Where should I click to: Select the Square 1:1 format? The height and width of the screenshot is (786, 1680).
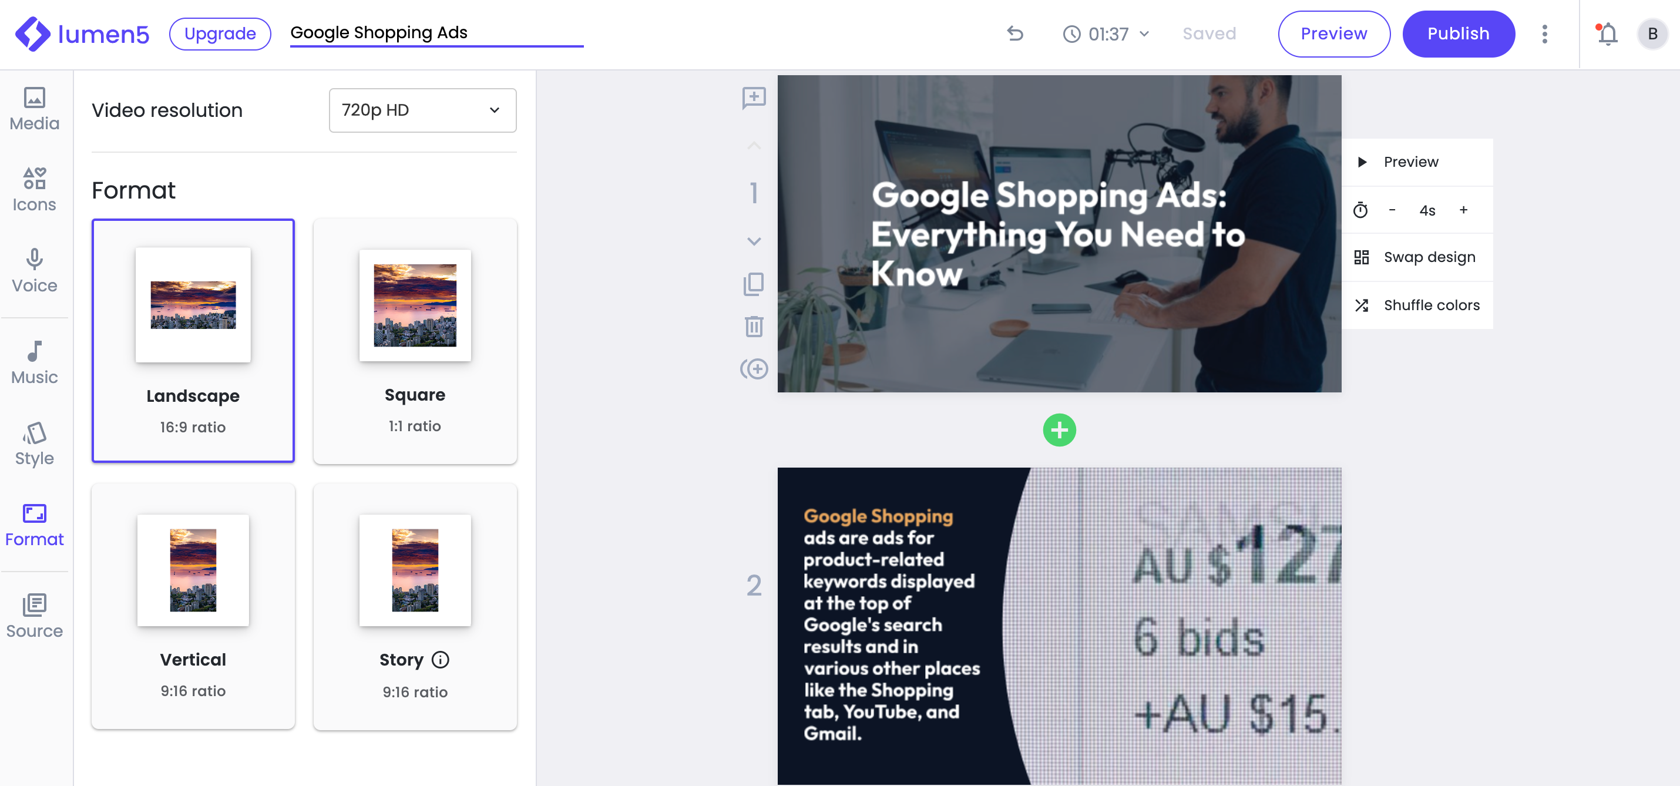click(415, 341)
